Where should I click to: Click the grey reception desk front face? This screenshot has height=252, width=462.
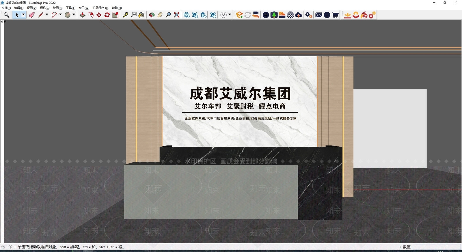tap(211, 192)
